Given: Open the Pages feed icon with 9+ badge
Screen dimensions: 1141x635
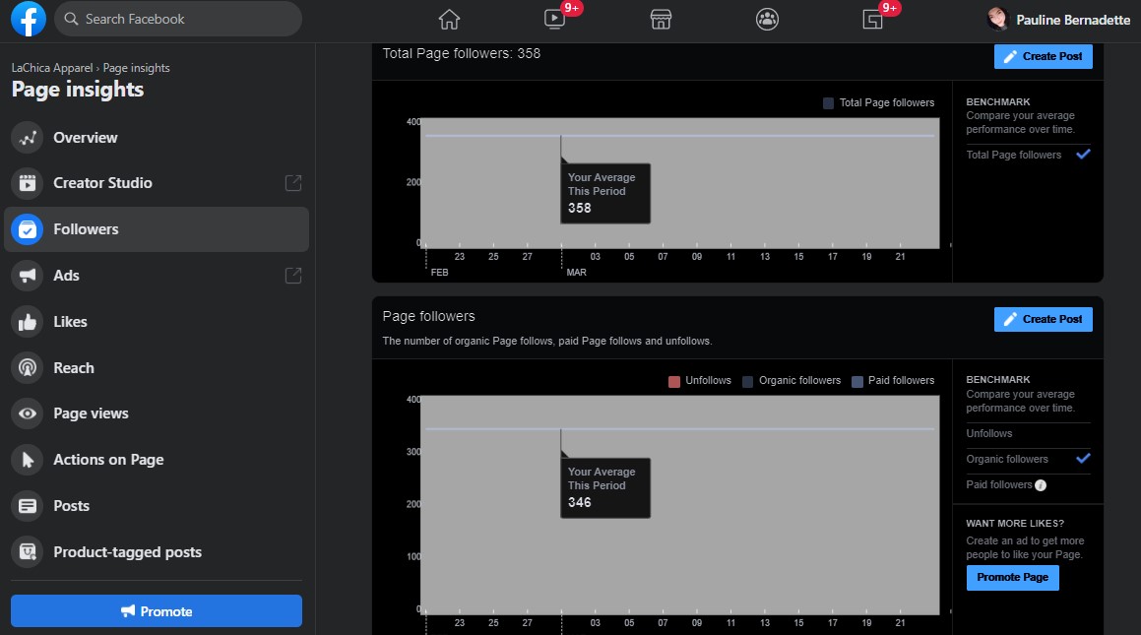Looking at the screenshot, I should (872, 20).
